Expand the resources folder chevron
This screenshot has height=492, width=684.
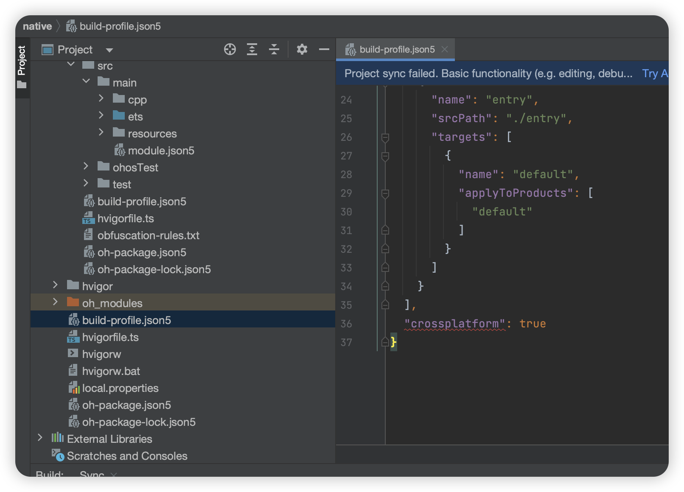tap(101, 132)
